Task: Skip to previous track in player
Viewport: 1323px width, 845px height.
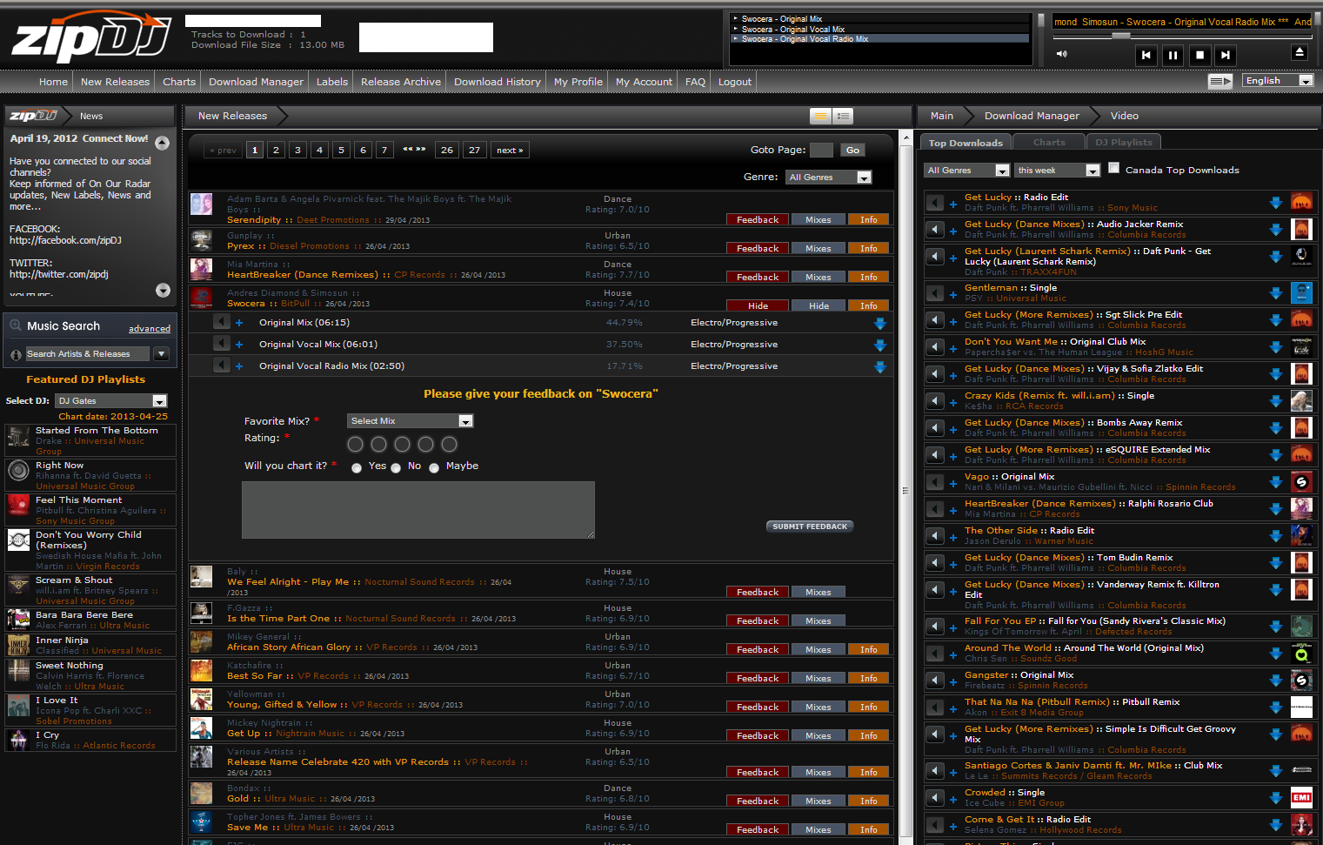Action: 1146,55
